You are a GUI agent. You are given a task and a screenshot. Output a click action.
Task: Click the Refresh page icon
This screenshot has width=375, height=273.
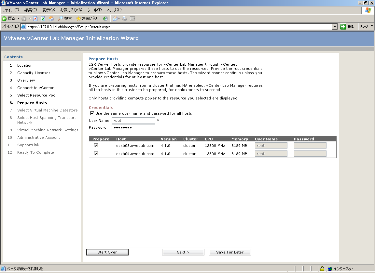pyautogui.click(x=43, y=19)
